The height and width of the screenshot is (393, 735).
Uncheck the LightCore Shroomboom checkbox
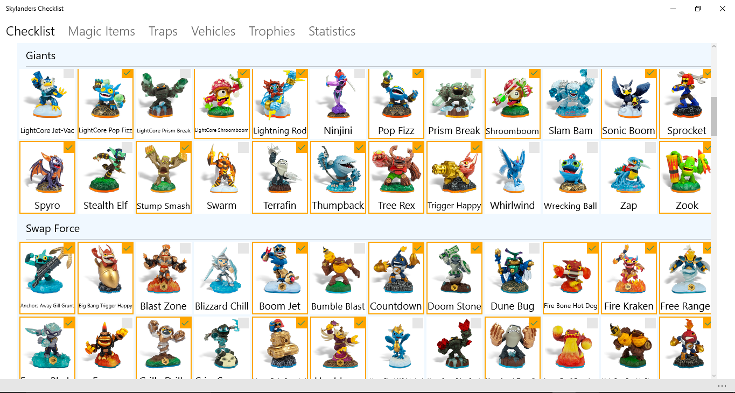(x=243, y=73)
